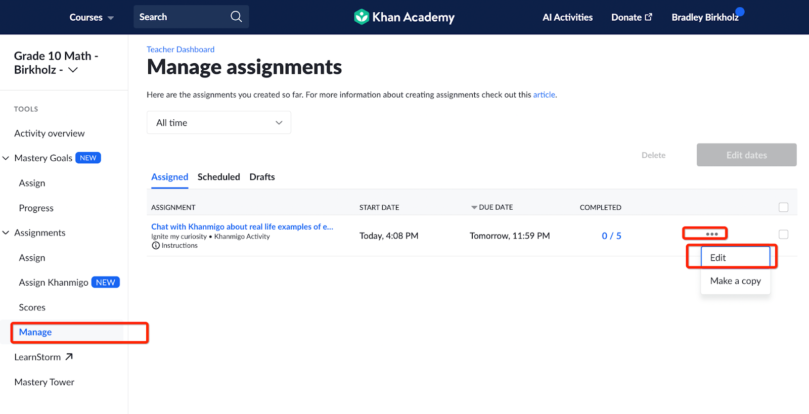This screenshot has width=809, height=414.
Task: Click the Edit dates button
Action: 747,155
